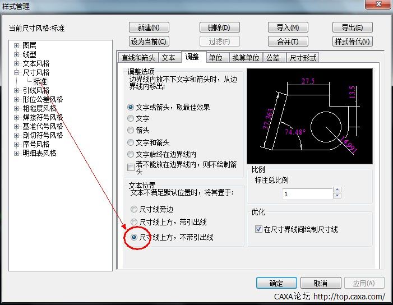Viewport: 393px width, 305px height.
Task: Expand the 剖切符号风格 tree node
Action: [17, 135]
